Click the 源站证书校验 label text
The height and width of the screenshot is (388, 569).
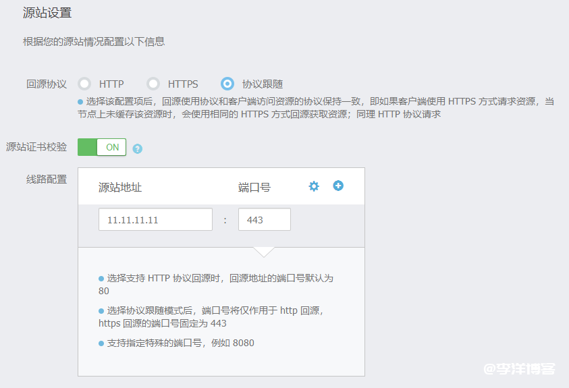coord(37,147)
